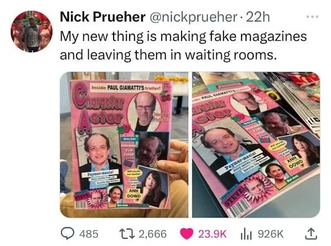Viewport: 331px width, 246px height.
Task: Click the share upload arrow icon
Action: (311, 234)
